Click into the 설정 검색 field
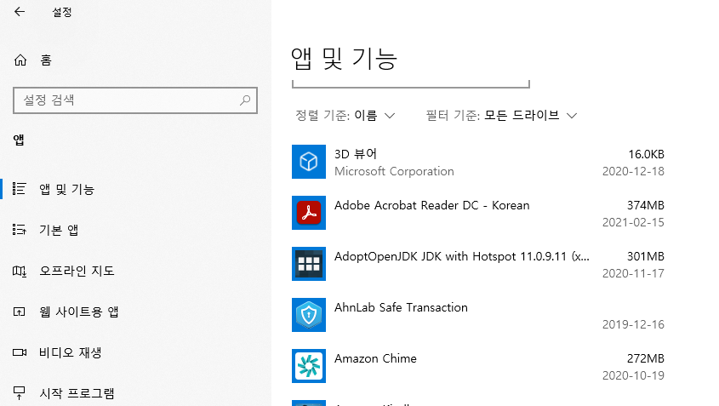719x406 pixels. click(135, 100)
